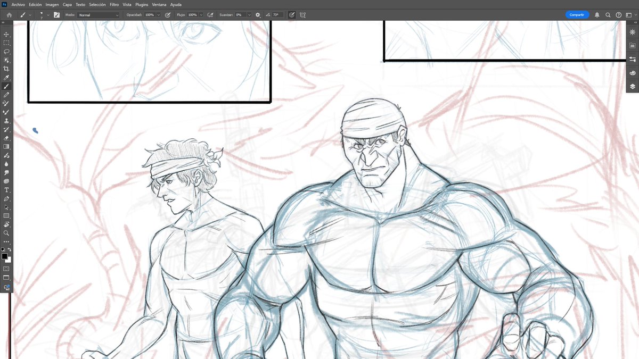
Task: Select the Path Selection arrow tool
Action: 6,207
